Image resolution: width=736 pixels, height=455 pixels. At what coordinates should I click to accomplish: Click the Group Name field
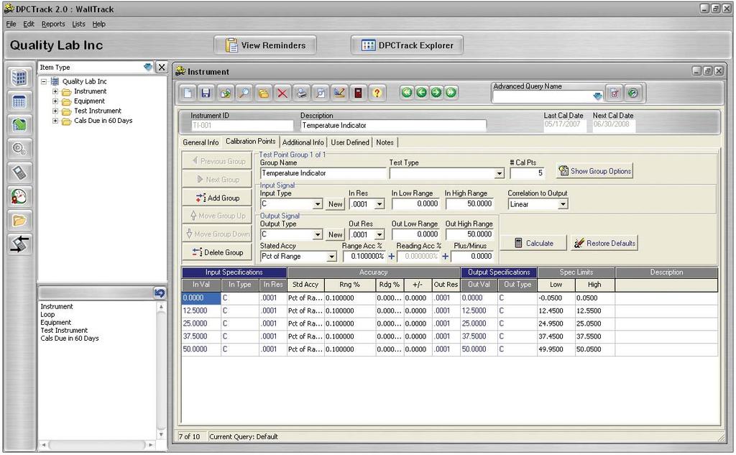pyautogui.click(x=323, y=173)
